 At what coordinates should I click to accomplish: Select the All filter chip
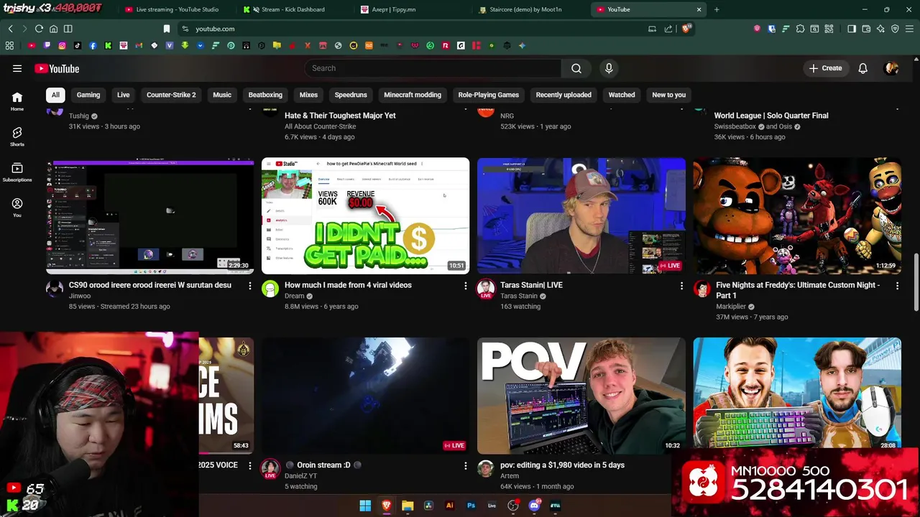[55, 95]
